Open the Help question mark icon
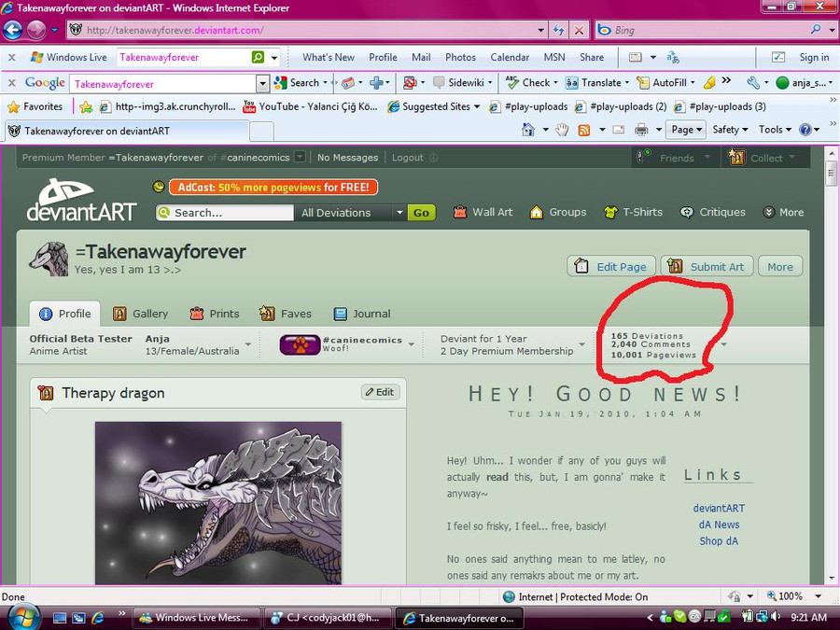 tap(805, 130)
